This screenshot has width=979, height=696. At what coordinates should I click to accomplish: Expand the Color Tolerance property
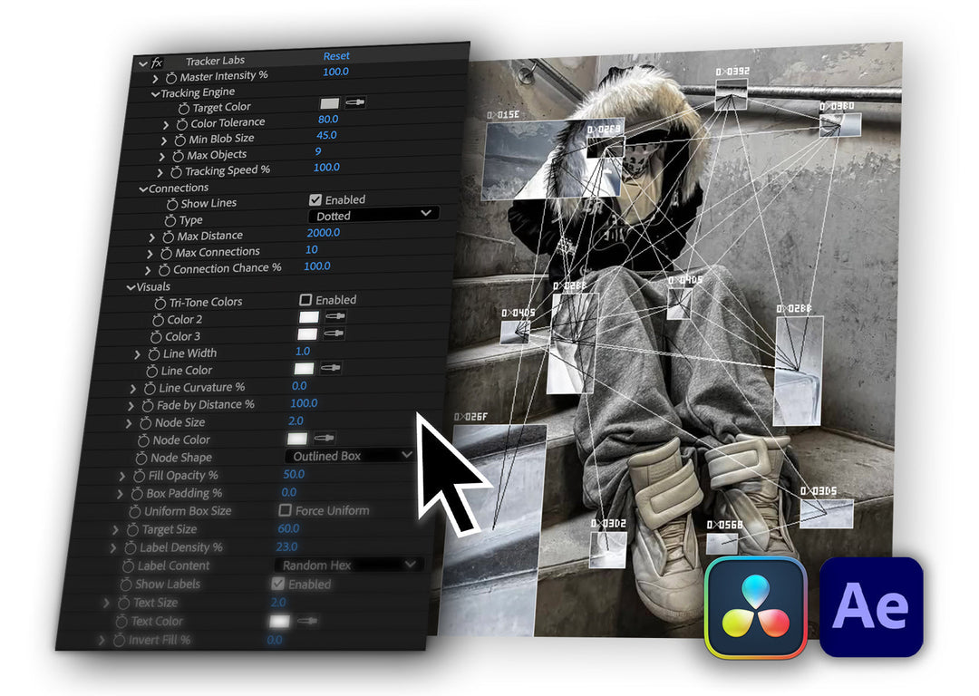[x=166, y=124]
